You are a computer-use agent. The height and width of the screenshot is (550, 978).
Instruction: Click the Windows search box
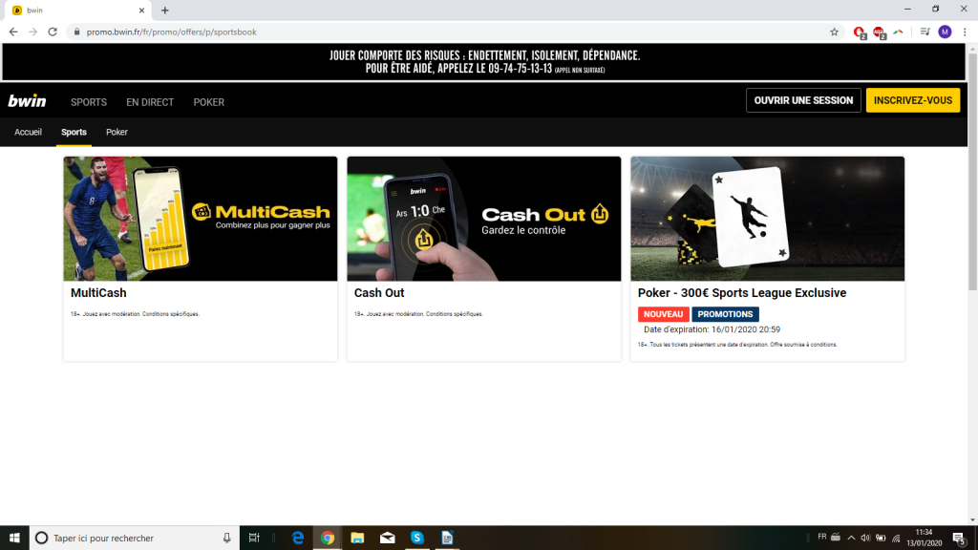point(134,538)
